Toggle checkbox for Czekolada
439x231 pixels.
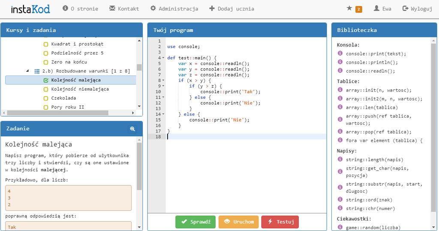tap(46, 98)
